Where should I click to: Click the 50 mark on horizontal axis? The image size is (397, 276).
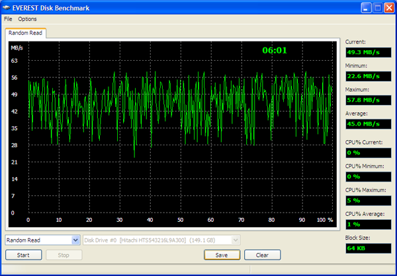point(180,220)
